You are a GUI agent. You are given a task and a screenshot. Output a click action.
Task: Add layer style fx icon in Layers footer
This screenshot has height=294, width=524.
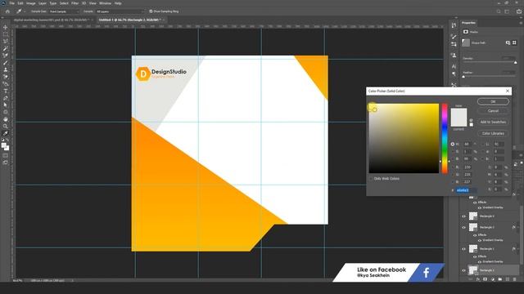pos(478,279)
